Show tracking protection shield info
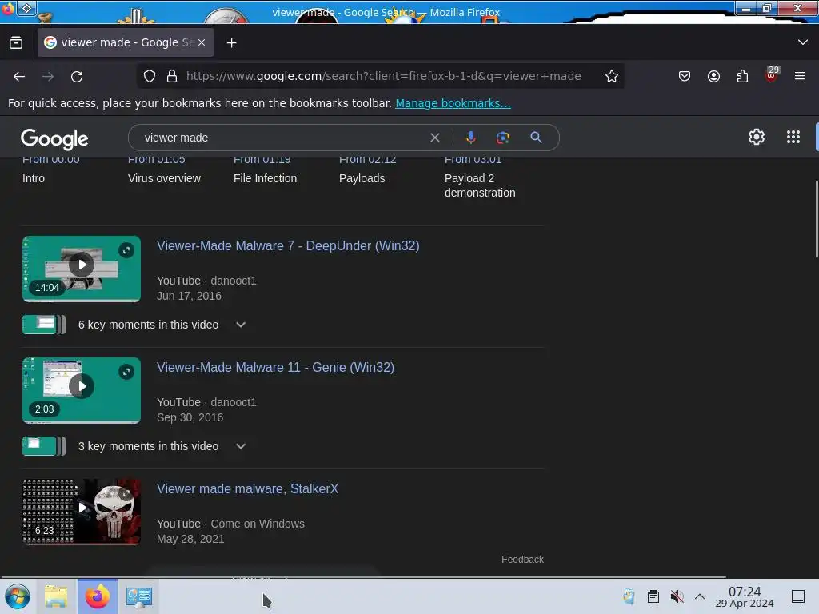The height and width of the screenshot is (614, 819). [150, 76]
